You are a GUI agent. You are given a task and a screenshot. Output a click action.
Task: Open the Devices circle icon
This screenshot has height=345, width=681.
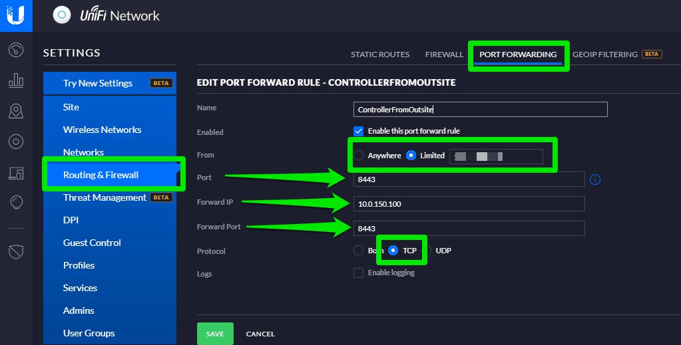pyautogui.click(x=16, y=142)
